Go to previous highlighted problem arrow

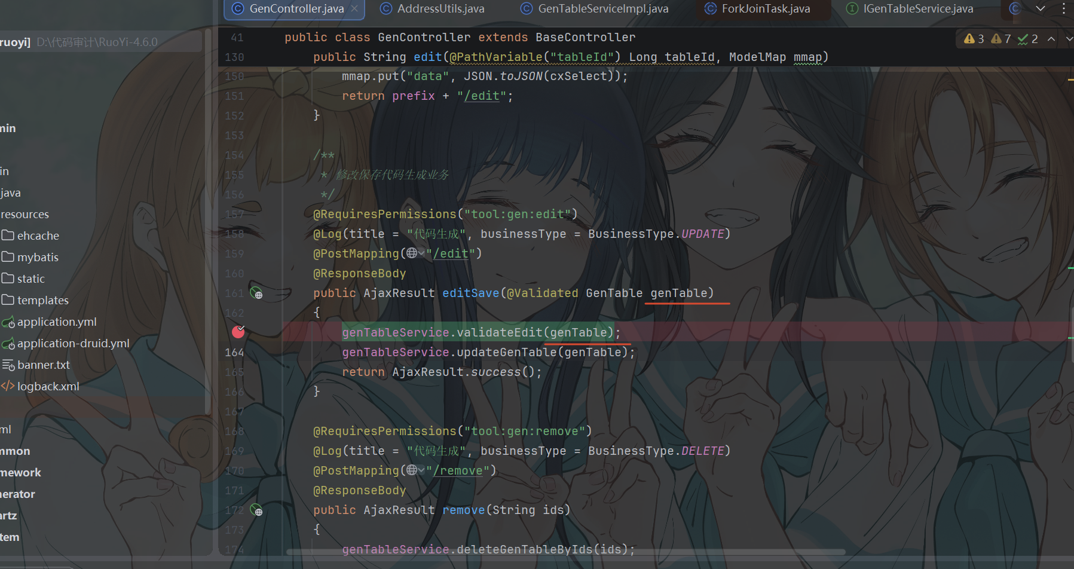pyautogui.click(x=1051, y=39)
